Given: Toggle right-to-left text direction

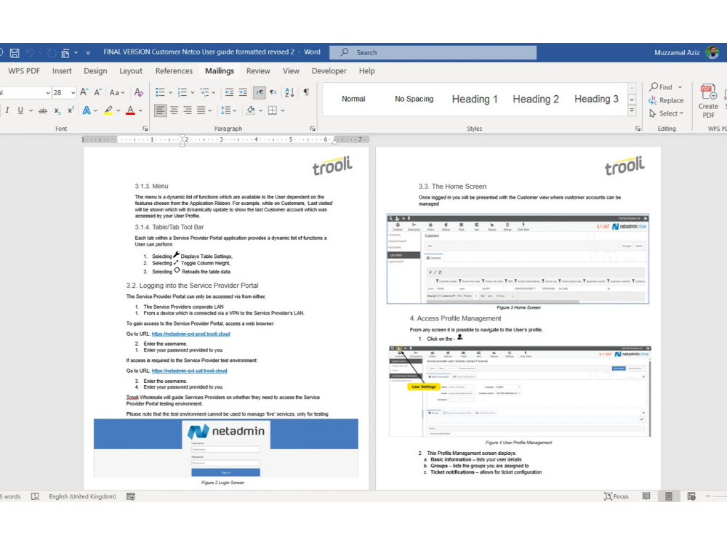Looking at the screenshot, I should pos(273,92).
